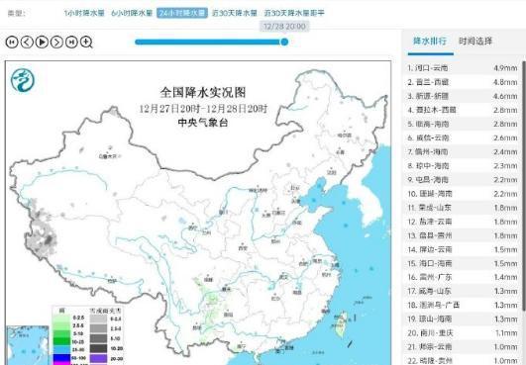Select the highlighted 24小时降水量 type
Viewport: 526px width, 365px height.
tap(182, 13)
